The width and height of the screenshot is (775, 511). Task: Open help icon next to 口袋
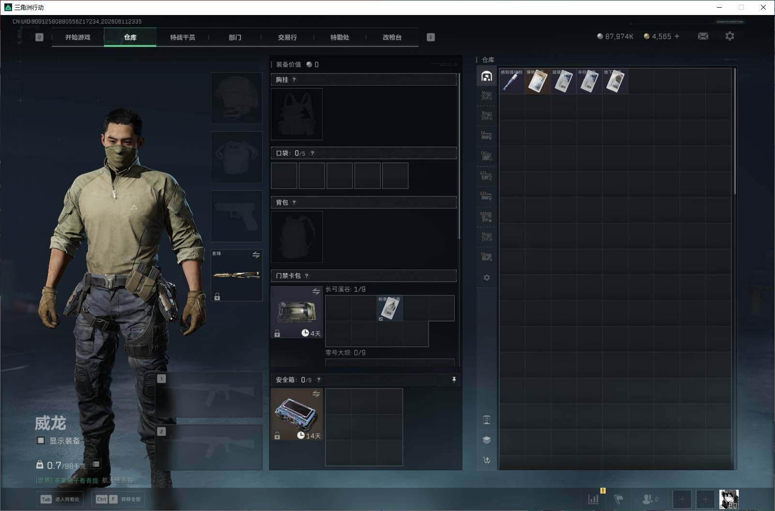(x=313, y=153)
